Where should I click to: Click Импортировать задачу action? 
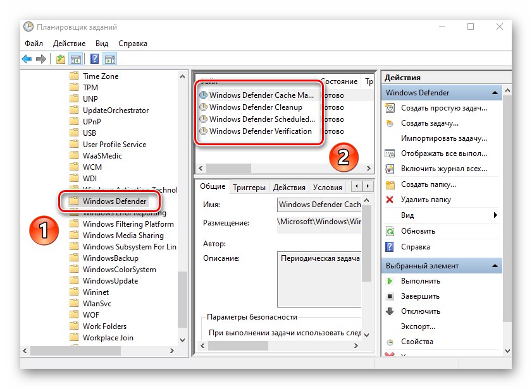pos(444,138)
